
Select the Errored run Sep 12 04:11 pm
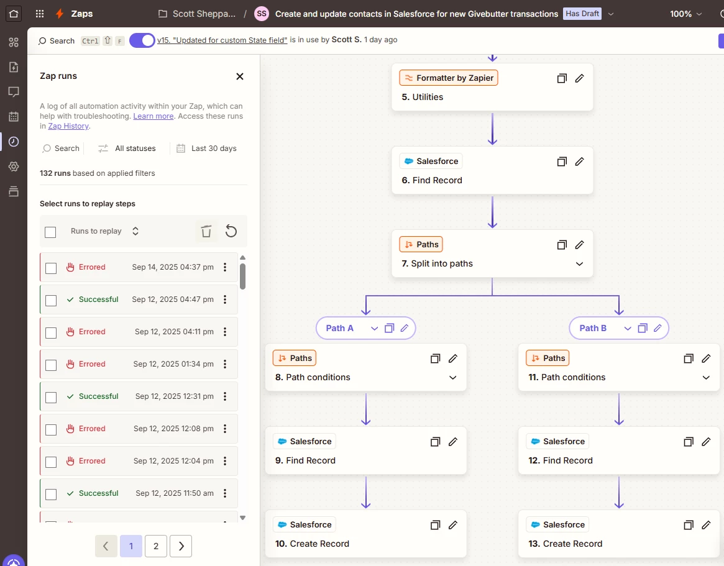(x=51, y=333)
